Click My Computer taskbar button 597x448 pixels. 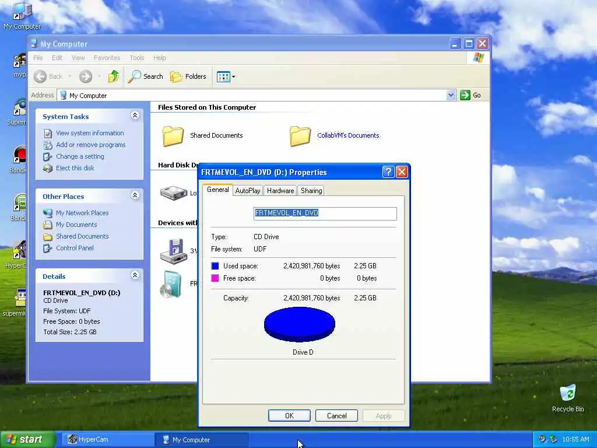(x=202, y=440)
